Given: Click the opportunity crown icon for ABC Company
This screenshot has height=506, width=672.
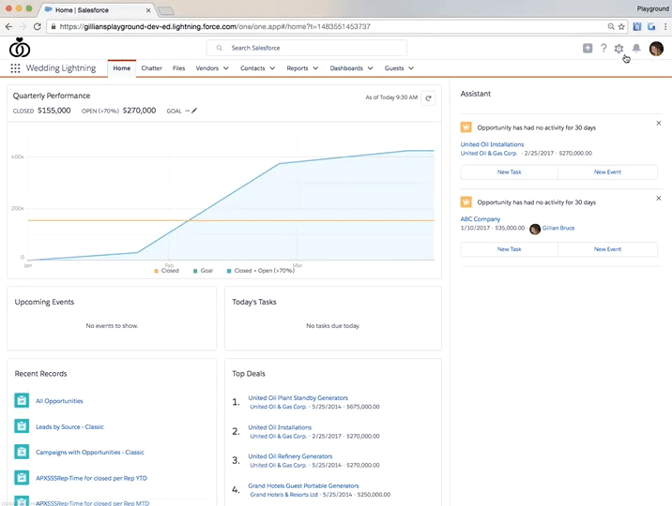Looking at the screenshot, I should point(466,201).
